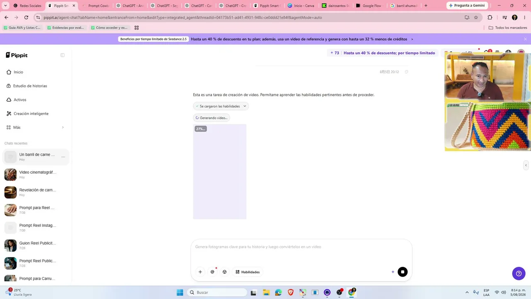Open chat 'Revelación de carn...'
Screen dimensions: 531x299
click(x=35, y=192)
